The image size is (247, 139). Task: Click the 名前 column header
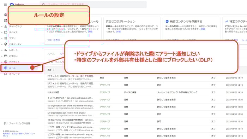(49, 70)
